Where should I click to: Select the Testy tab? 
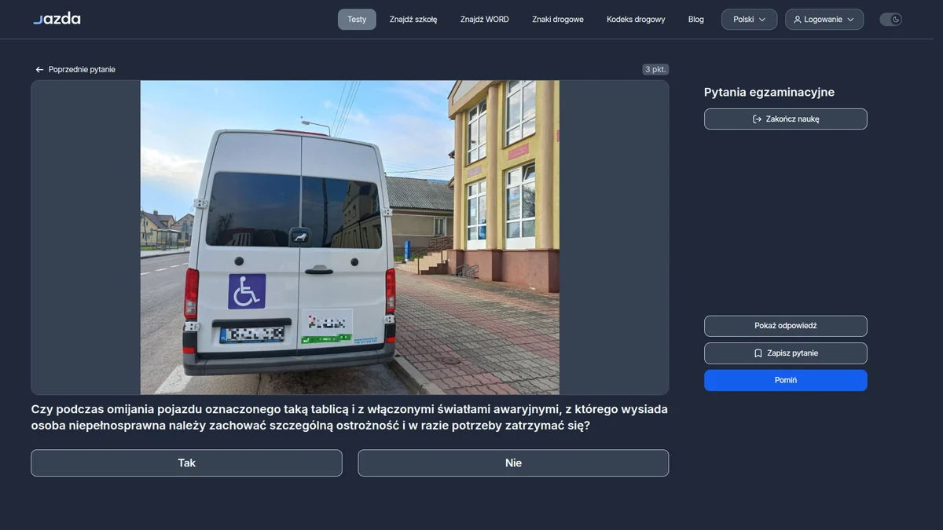(357, 20)
